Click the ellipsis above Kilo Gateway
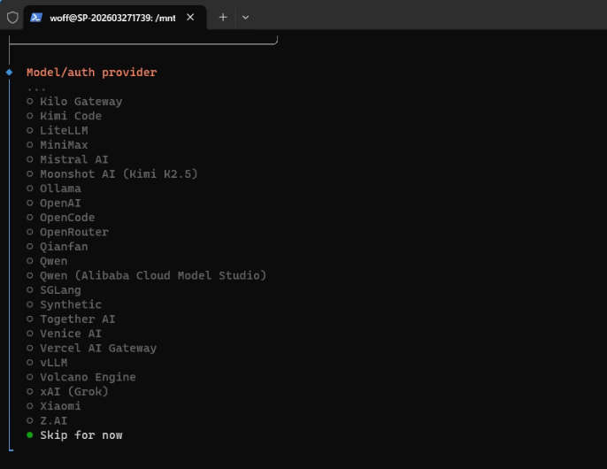Screen dimensions: 607x469 click(x=36, y=88)
